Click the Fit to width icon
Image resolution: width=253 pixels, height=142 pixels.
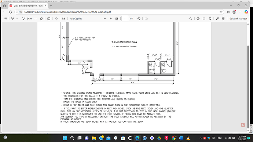point(117,19)
